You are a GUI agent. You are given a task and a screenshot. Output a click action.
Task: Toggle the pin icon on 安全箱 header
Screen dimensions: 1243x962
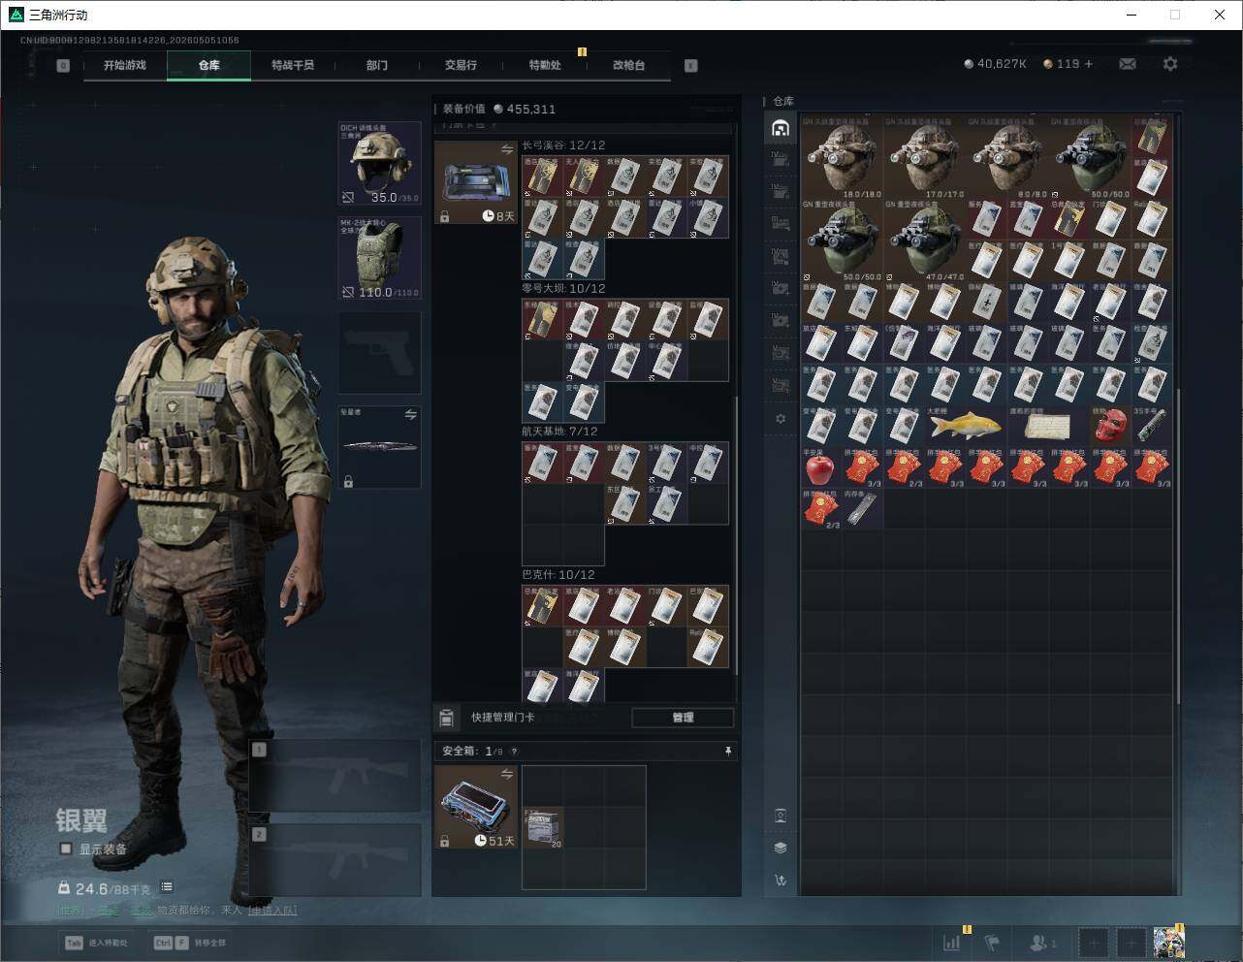coord(728,751)
